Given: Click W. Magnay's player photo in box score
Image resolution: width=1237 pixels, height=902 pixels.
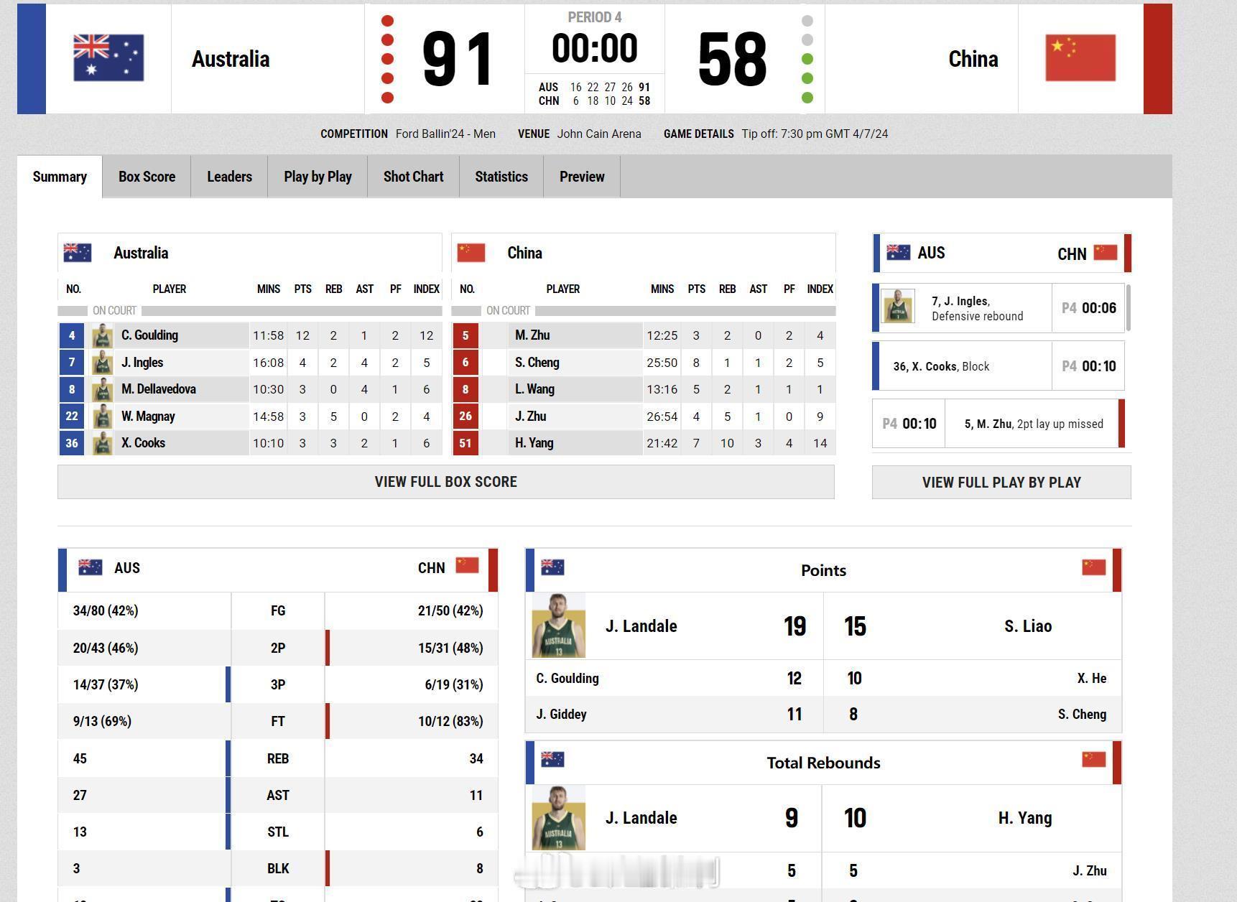Looking at the screenshot, I should [x=103, y=417].
